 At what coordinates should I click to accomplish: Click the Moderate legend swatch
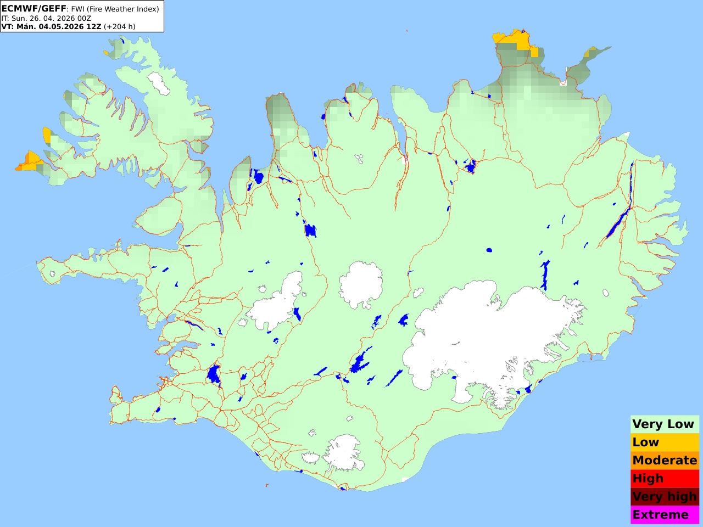tap(665, 460)
